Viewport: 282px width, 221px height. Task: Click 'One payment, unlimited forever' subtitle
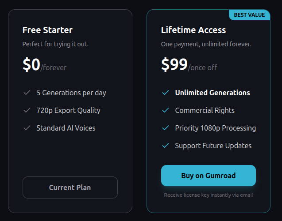pos(206,44)
